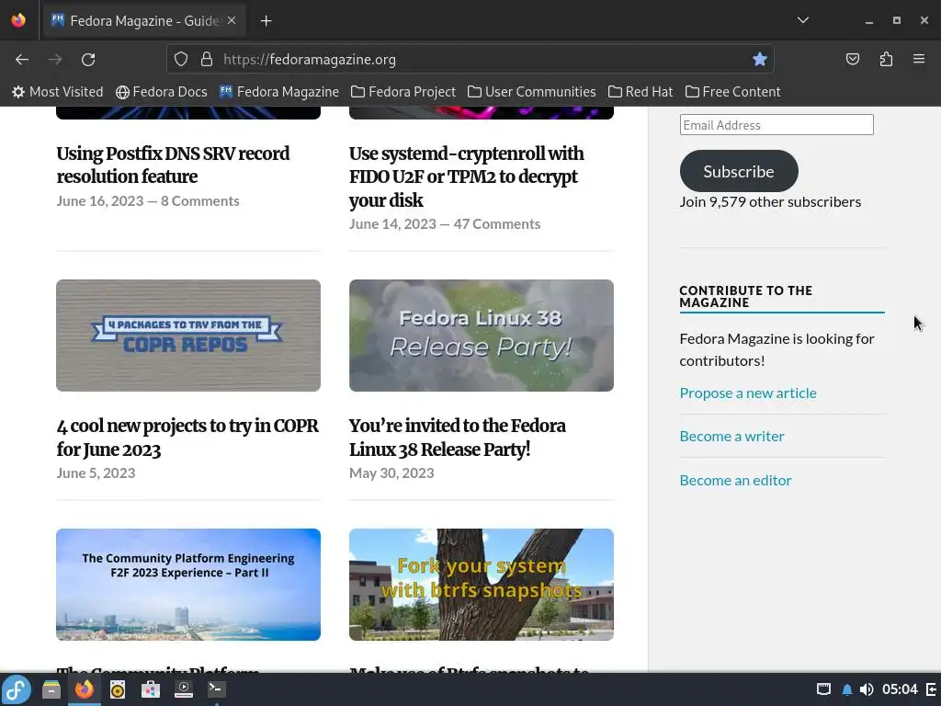The width and height of the screenshot is (941, 706).
Task: Open the Fedora Linux 38 Release Party article
Action: pyautogui.click(x=458, y=438)
